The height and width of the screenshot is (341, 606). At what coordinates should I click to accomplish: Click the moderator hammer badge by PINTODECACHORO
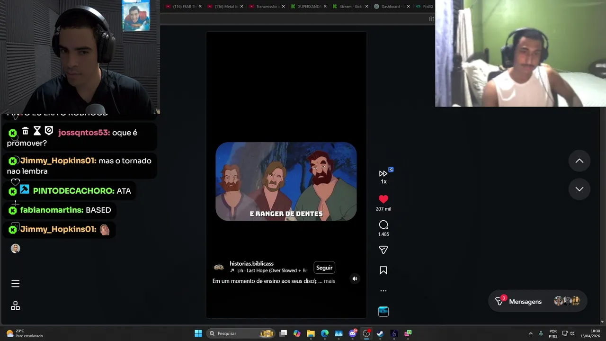coord(25,190)
